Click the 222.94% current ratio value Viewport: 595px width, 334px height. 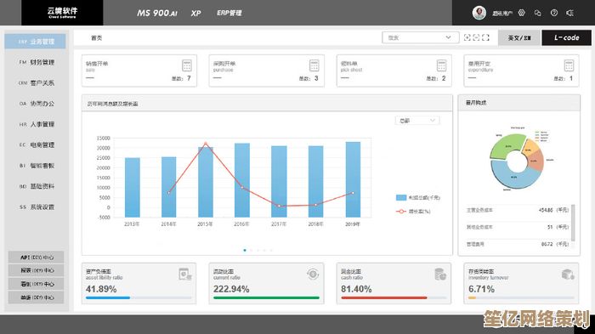(231, 289)
